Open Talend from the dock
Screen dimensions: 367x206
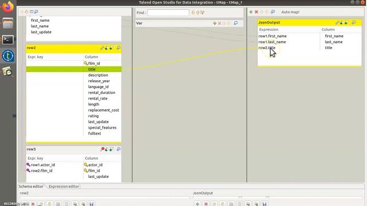(x=8, y=56)
